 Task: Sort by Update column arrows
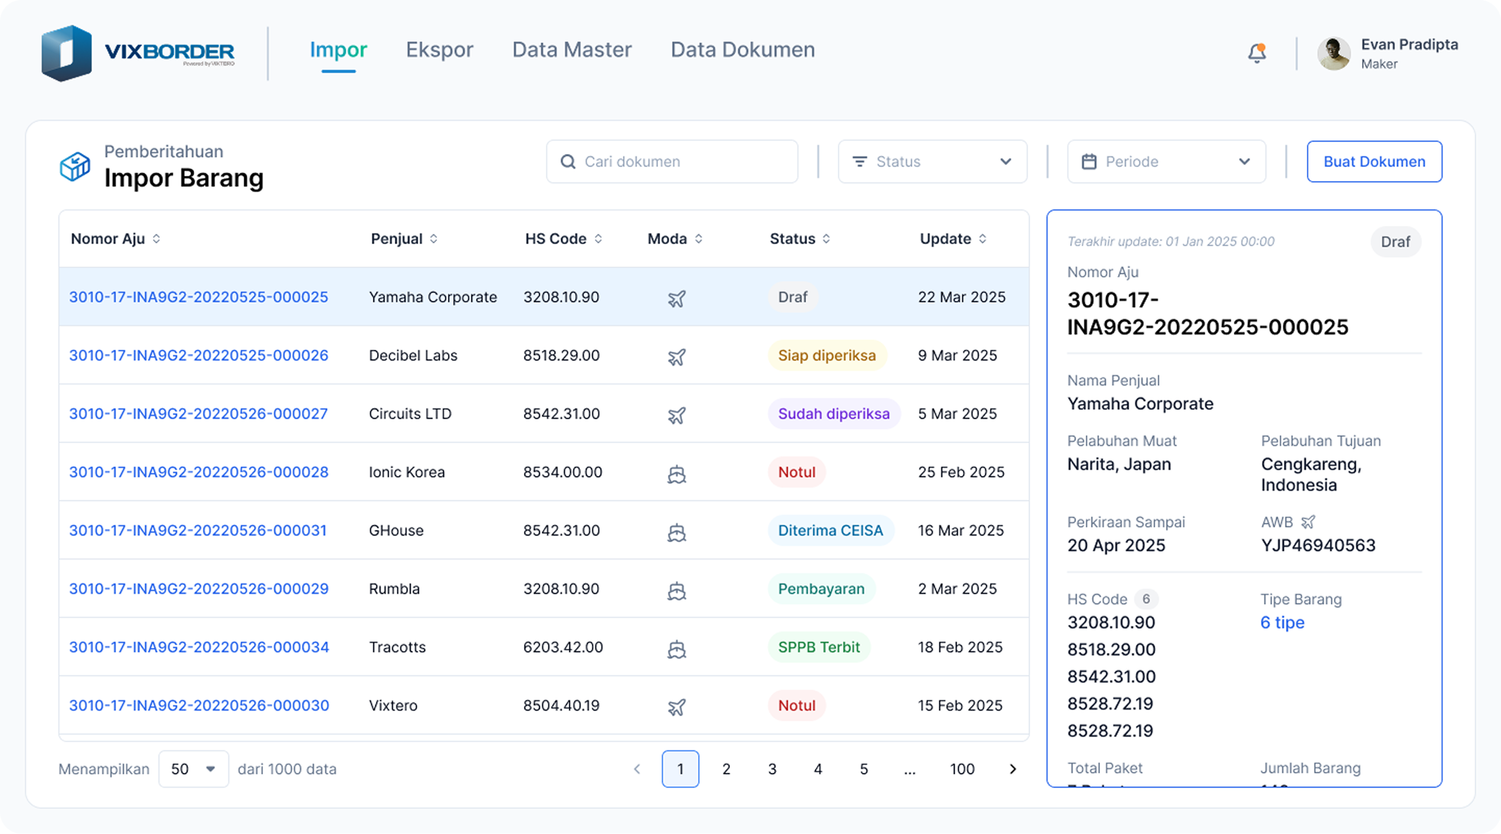(x=982, y=239)
